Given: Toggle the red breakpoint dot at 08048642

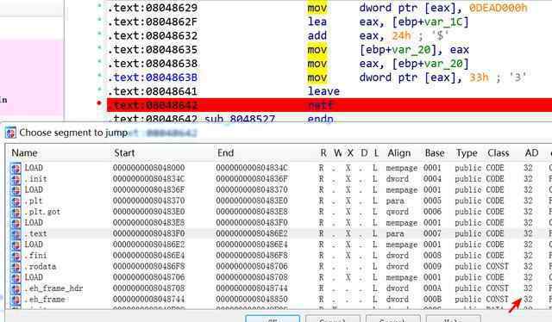Looking at the screenshot, I should click(99, 103).
